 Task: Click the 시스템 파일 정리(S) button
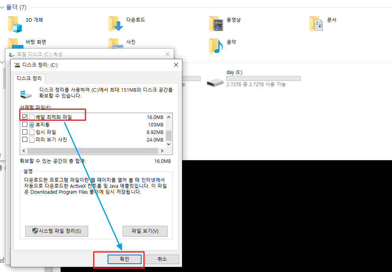pos(57,231)
